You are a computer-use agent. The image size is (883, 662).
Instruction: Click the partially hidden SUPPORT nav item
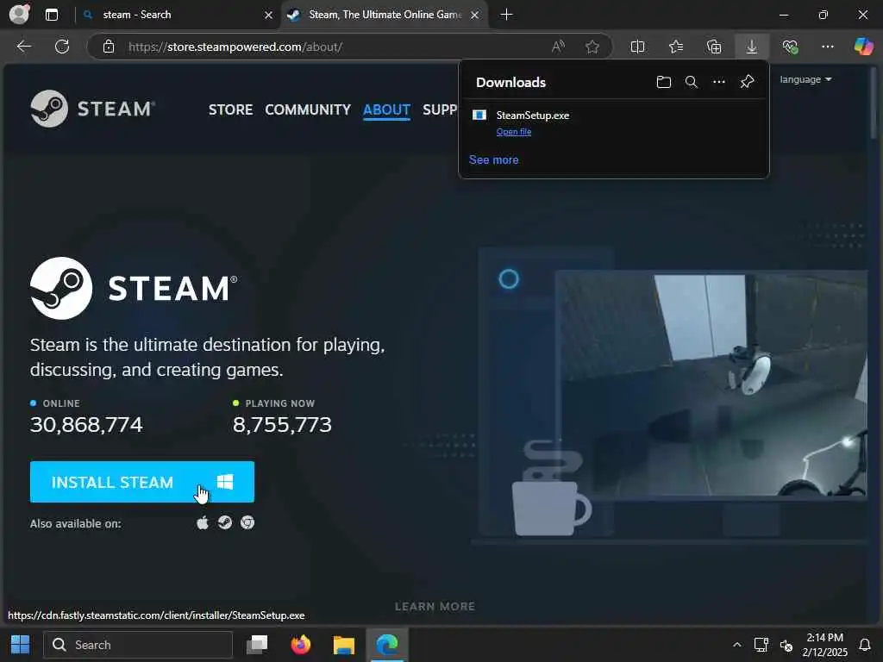(440, 109)
